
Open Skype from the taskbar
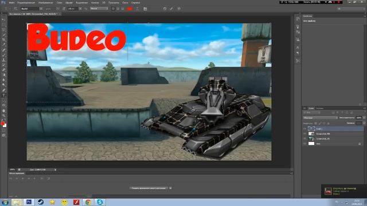tap(100, 202)
